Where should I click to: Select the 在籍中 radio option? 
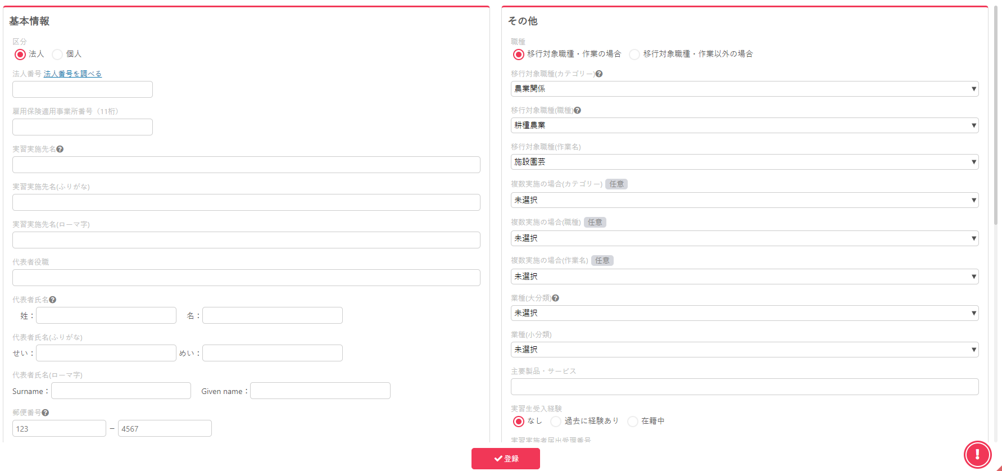pyautogui.click(x=633, y=422)
